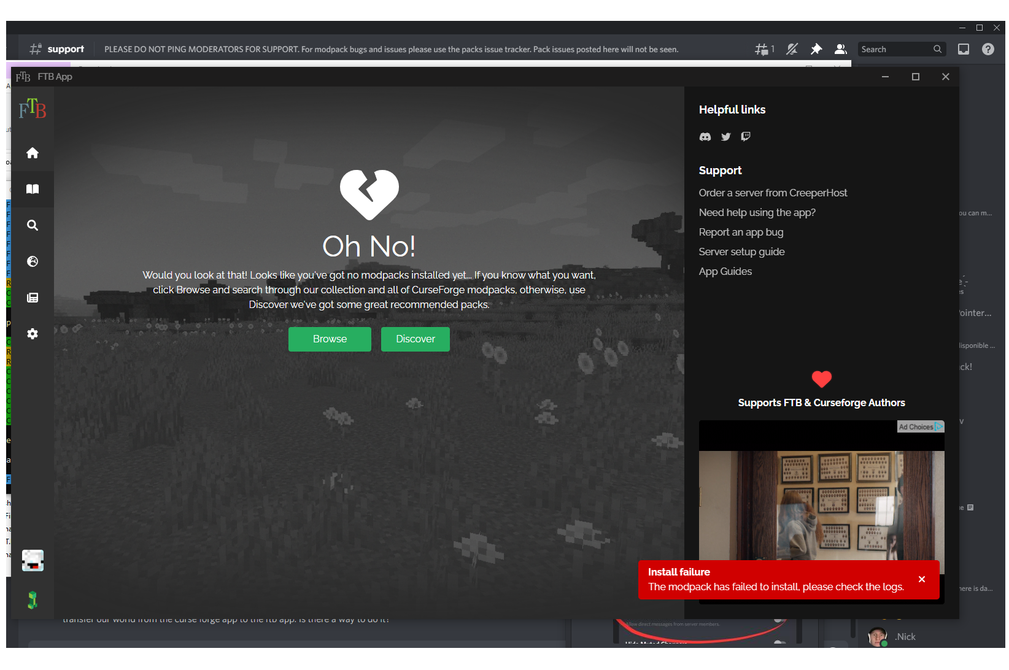
Task: Open App Guides link
Action: coord(725,271)
